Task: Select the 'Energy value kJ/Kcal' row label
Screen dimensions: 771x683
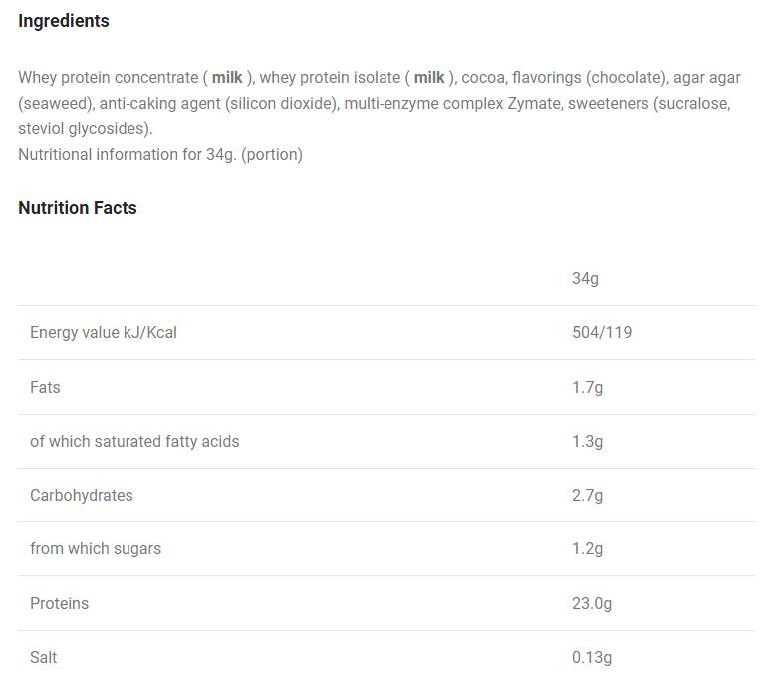Action: click(x=104, y=332)
